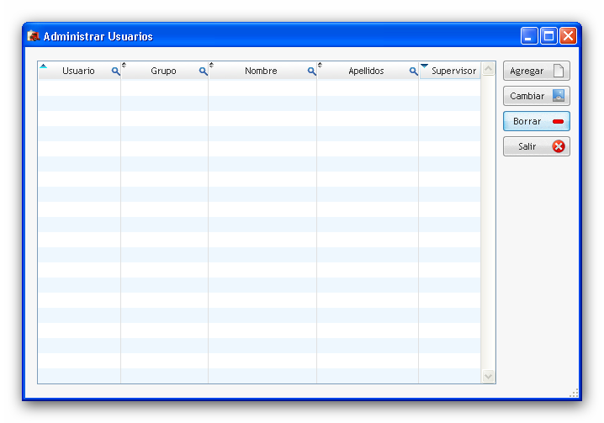Click the search magnifier in Usuario column

click(x=115, y=71)
